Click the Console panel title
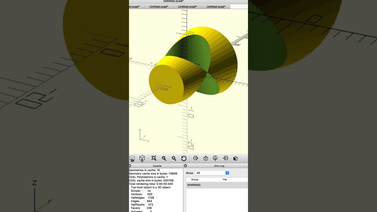 coord(157,166)
